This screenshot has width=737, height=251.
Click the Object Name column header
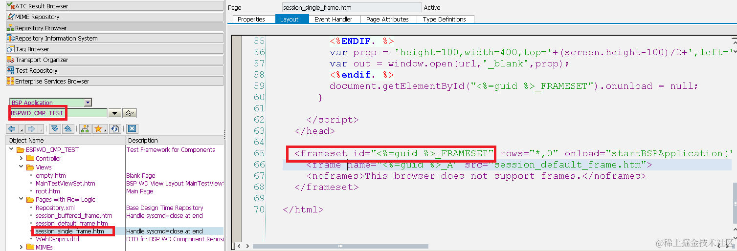point(66,140)
